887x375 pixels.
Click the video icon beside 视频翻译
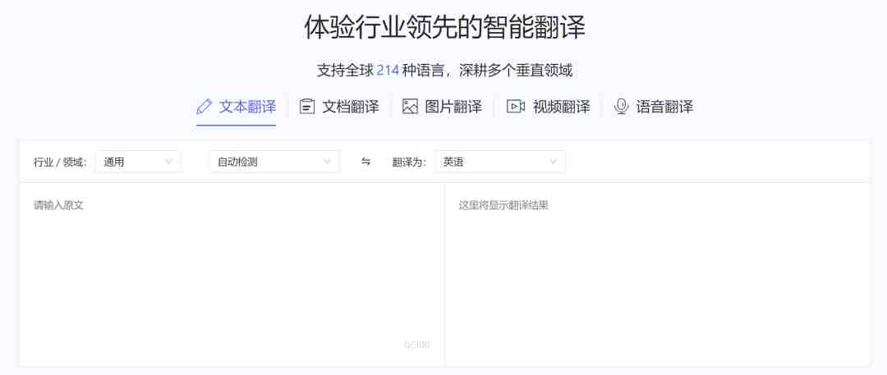click(x=515, y=107)
